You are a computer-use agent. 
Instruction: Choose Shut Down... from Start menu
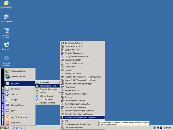(20, 123)
